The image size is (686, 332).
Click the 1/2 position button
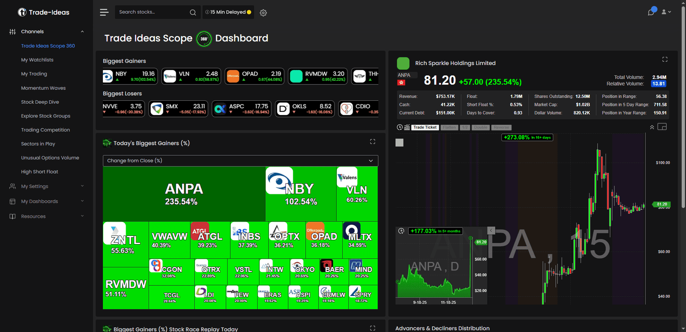pyautogui.click(x=465, y=127)
